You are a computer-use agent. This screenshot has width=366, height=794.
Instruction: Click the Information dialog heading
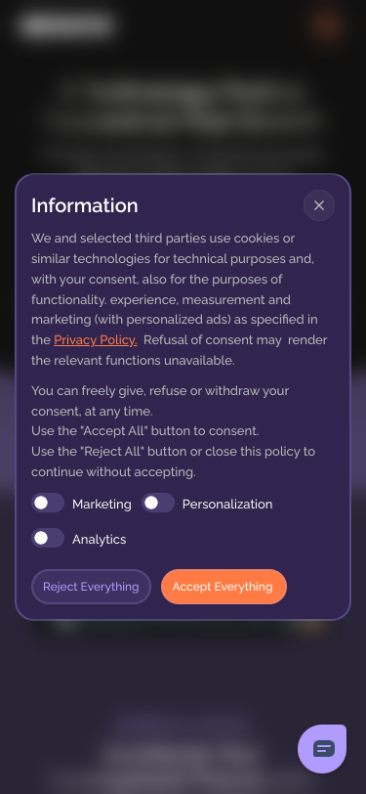coord(84,205)
